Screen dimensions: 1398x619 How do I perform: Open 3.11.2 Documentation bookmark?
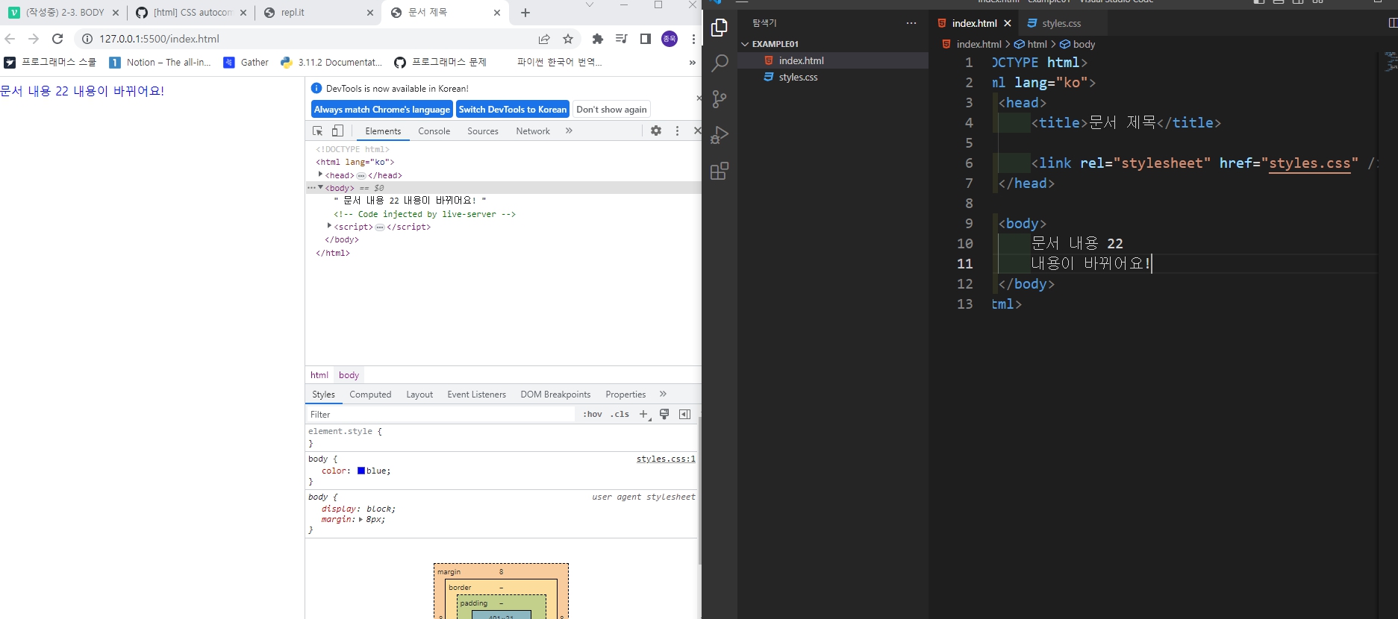[331, 63]
